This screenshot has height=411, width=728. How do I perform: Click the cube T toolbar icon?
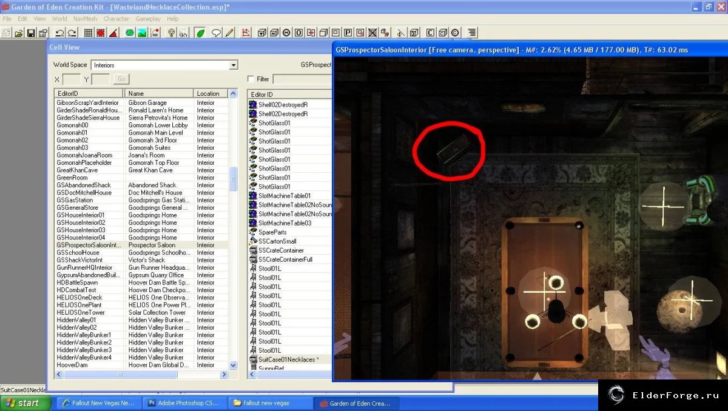261,33
